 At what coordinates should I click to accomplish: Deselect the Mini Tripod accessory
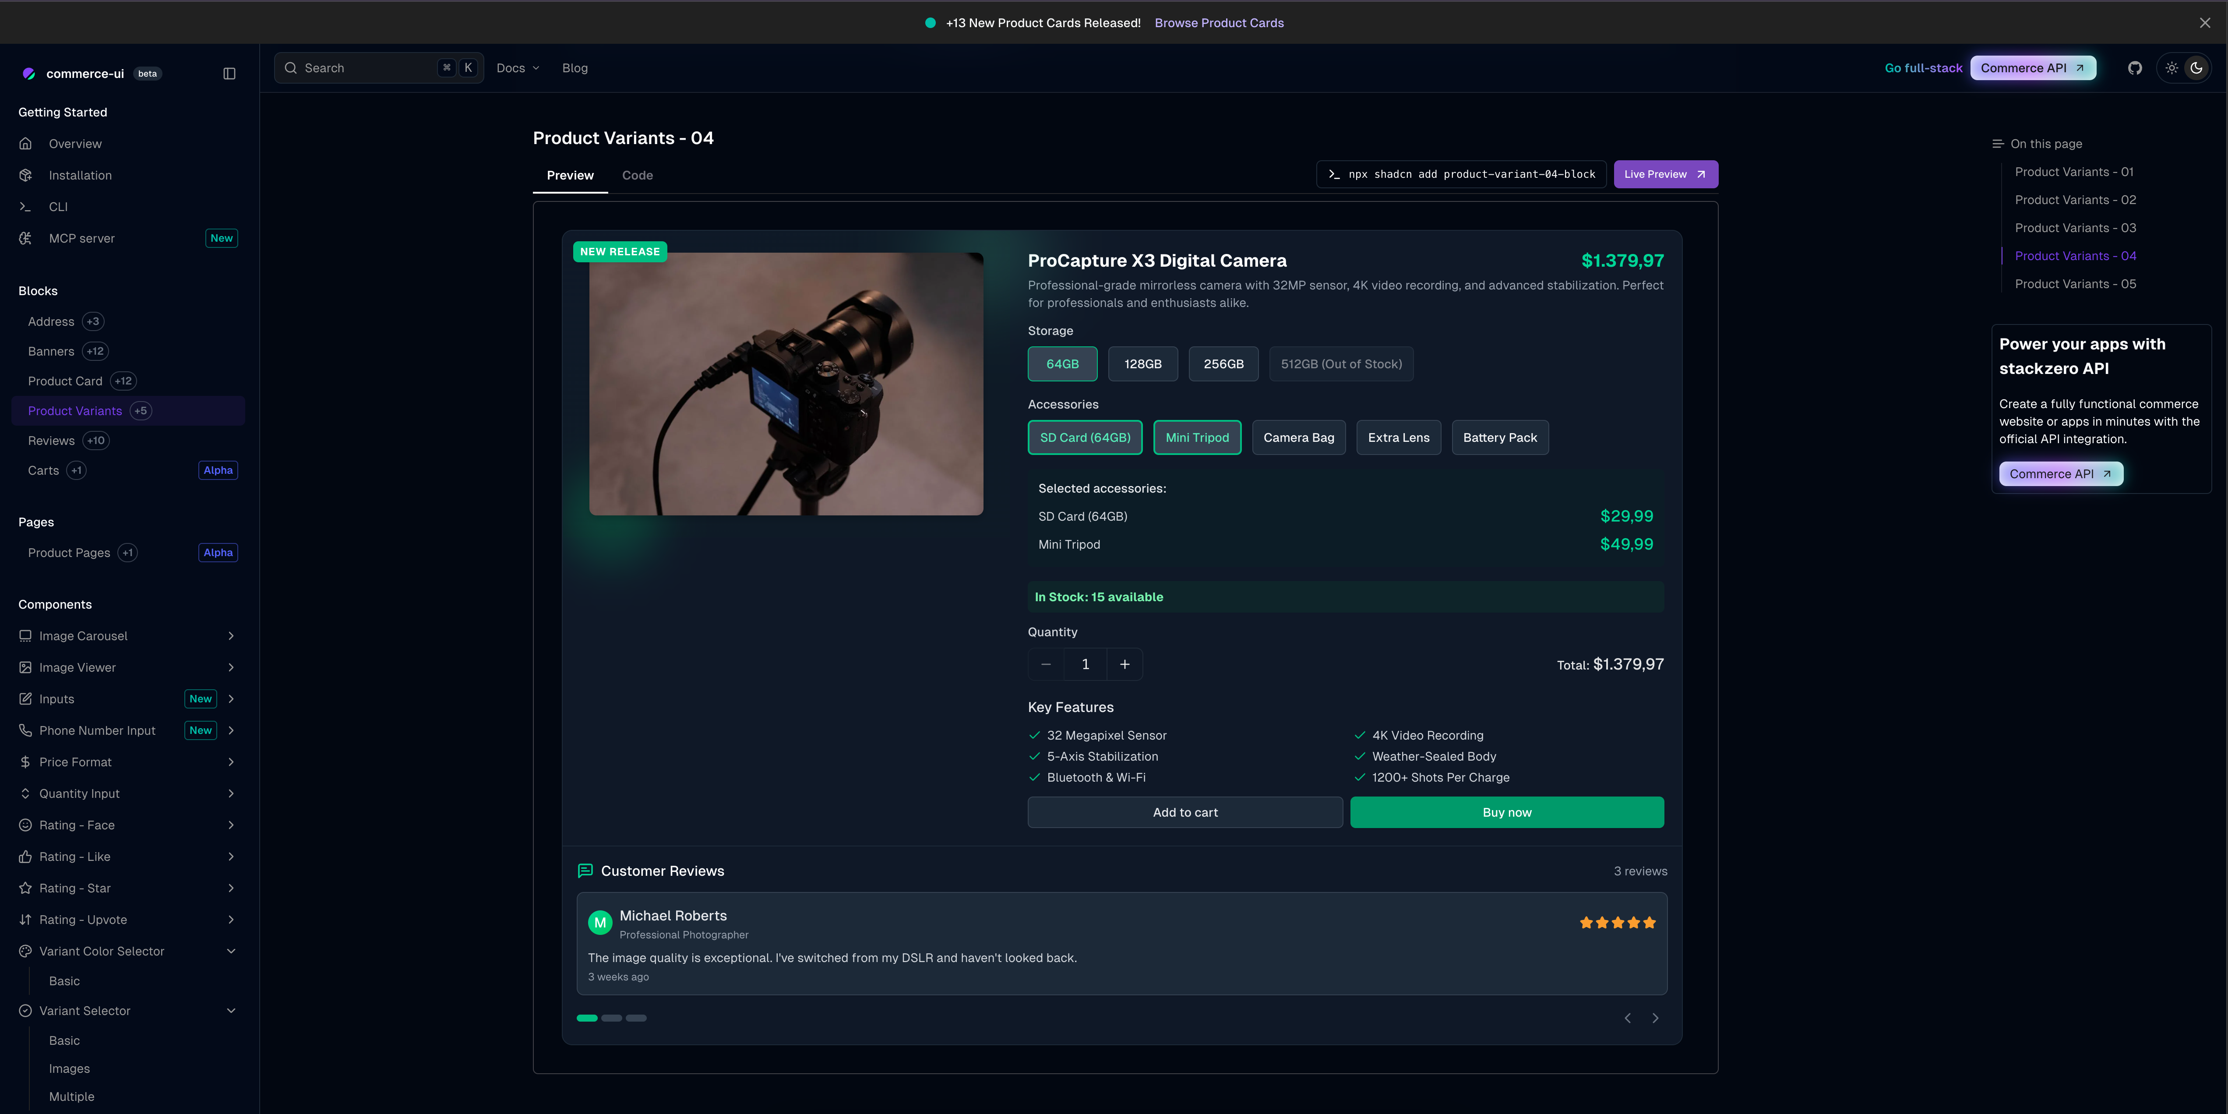1197,437
